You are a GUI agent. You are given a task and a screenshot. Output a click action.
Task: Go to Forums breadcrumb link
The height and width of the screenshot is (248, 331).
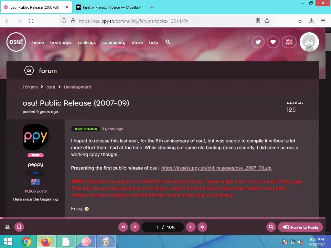(x=30, y=87)
